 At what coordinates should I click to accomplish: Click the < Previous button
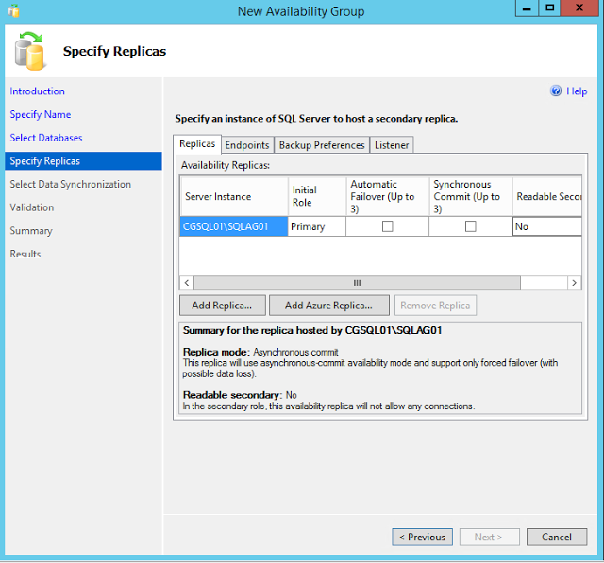[422, 537]
